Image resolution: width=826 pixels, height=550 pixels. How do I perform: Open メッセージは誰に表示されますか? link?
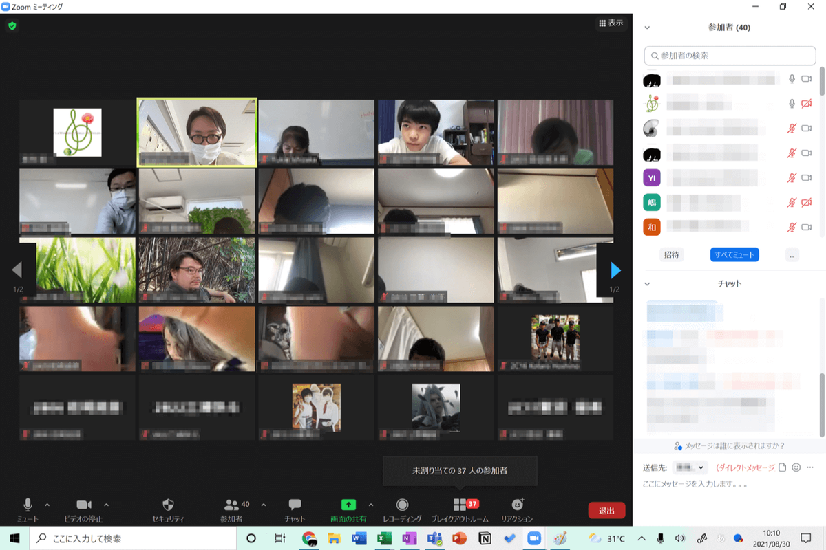click(x=729, y=445)
